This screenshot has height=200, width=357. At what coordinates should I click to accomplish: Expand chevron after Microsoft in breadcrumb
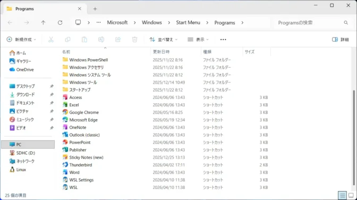point(135,23)
